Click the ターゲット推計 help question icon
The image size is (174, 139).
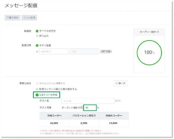(x=158, y=32)
